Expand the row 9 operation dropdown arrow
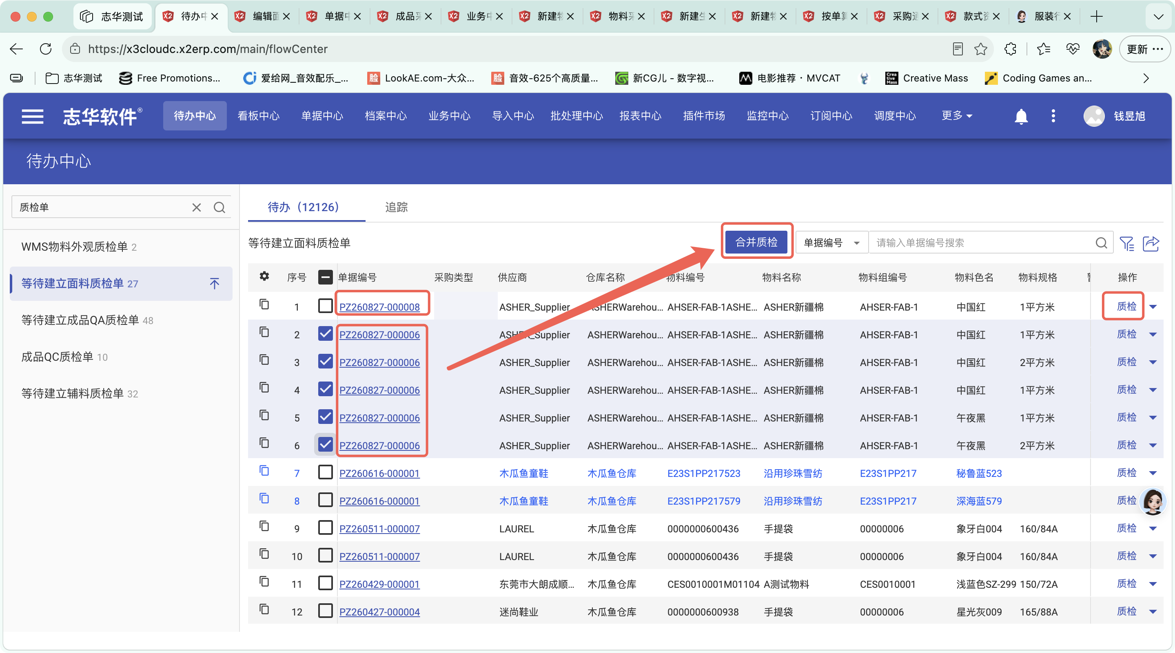 click(1153, 529)
